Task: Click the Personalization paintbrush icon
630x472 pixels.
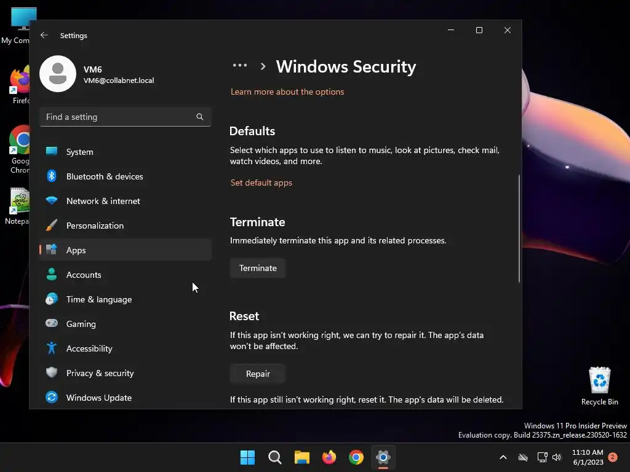Action: pos(52,225)
